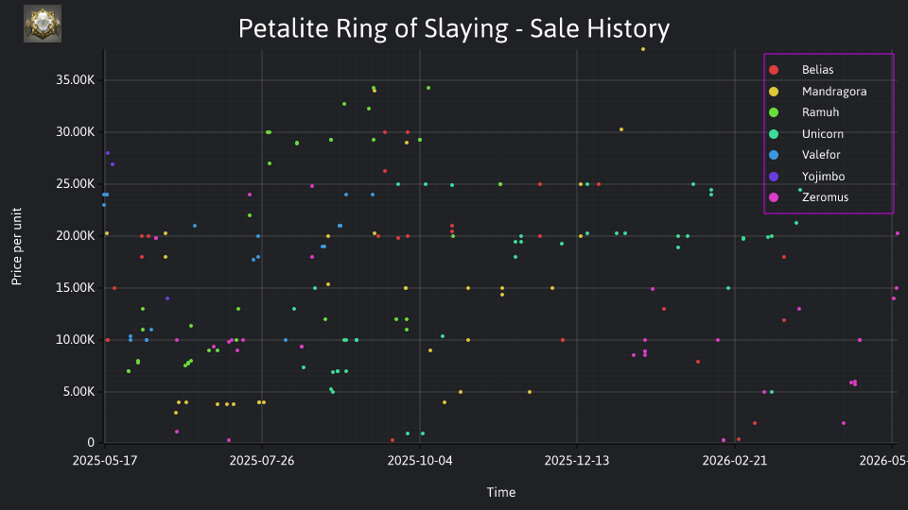Click the 2025-12-13 x-axis tick label
This screenshot has width=908, height=510.
click(x=577, y=461)
